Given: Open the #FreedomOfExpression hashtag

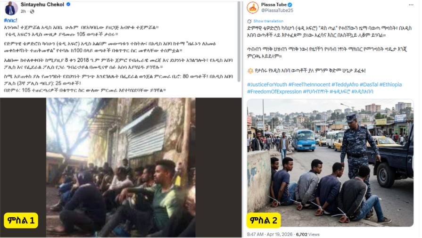Looking at the screenshot, I should (x=274, y=91).
